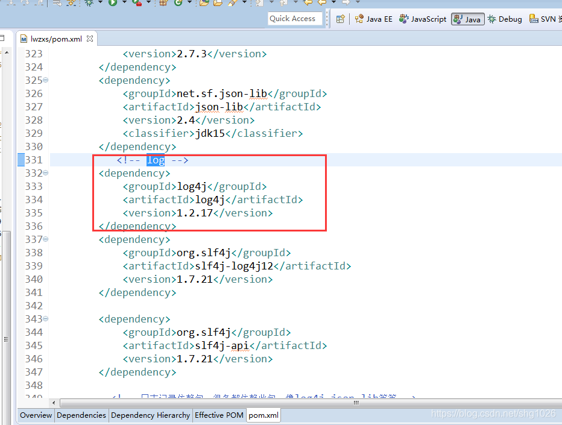Click the artifactId log4j on line 334
The height and width of the screenshot is (425, 562).
coord(210,200)
